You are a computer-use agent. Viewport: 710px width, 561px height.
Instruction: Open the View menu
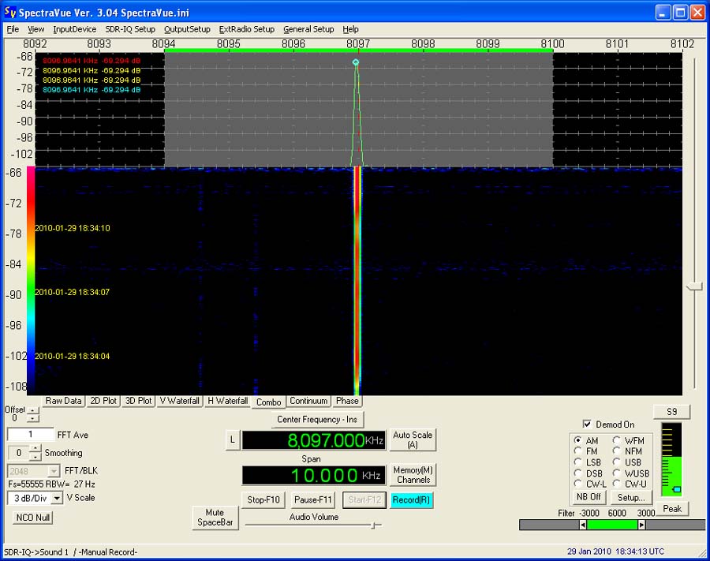point(35,29)
